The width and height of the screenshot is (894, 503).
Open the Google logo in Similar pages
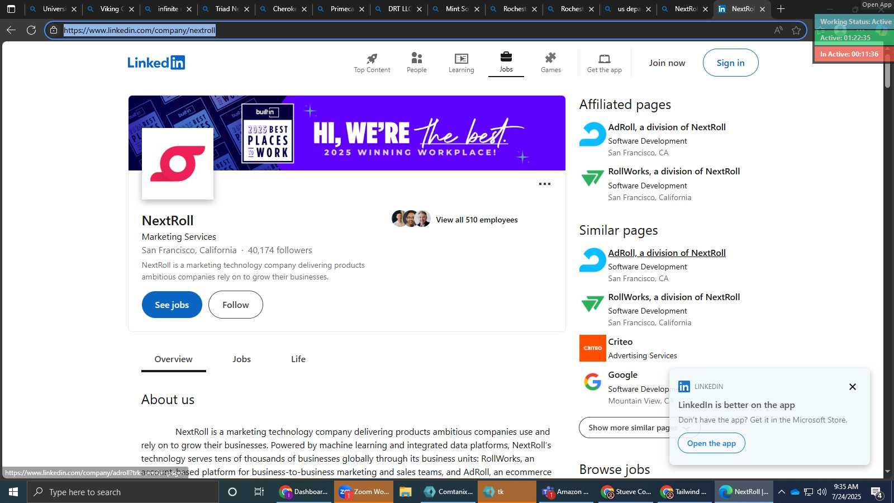pos(592,382)
